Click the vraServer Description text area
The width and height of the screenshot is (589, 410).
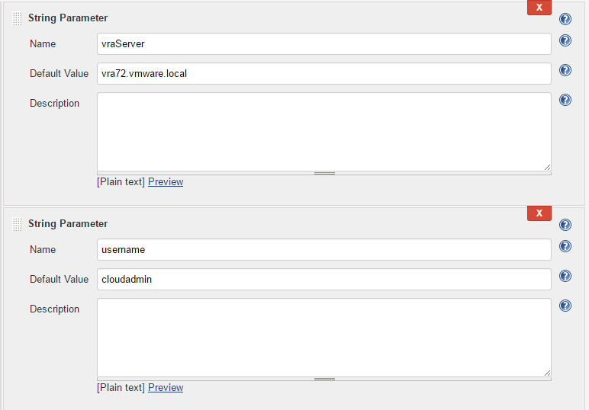(x=323, y=131)
